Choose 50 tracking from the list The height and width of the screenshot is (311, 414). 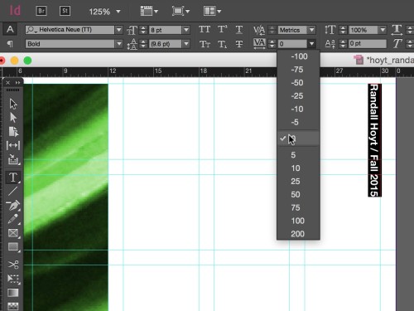[298, 194]
